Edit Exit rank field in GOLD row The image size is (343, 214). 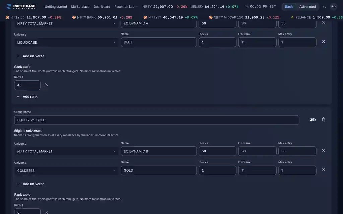[257, 170]
